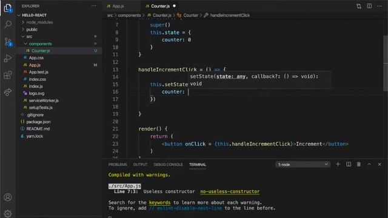Open the Manage gear icon

[x=8, y=213]
